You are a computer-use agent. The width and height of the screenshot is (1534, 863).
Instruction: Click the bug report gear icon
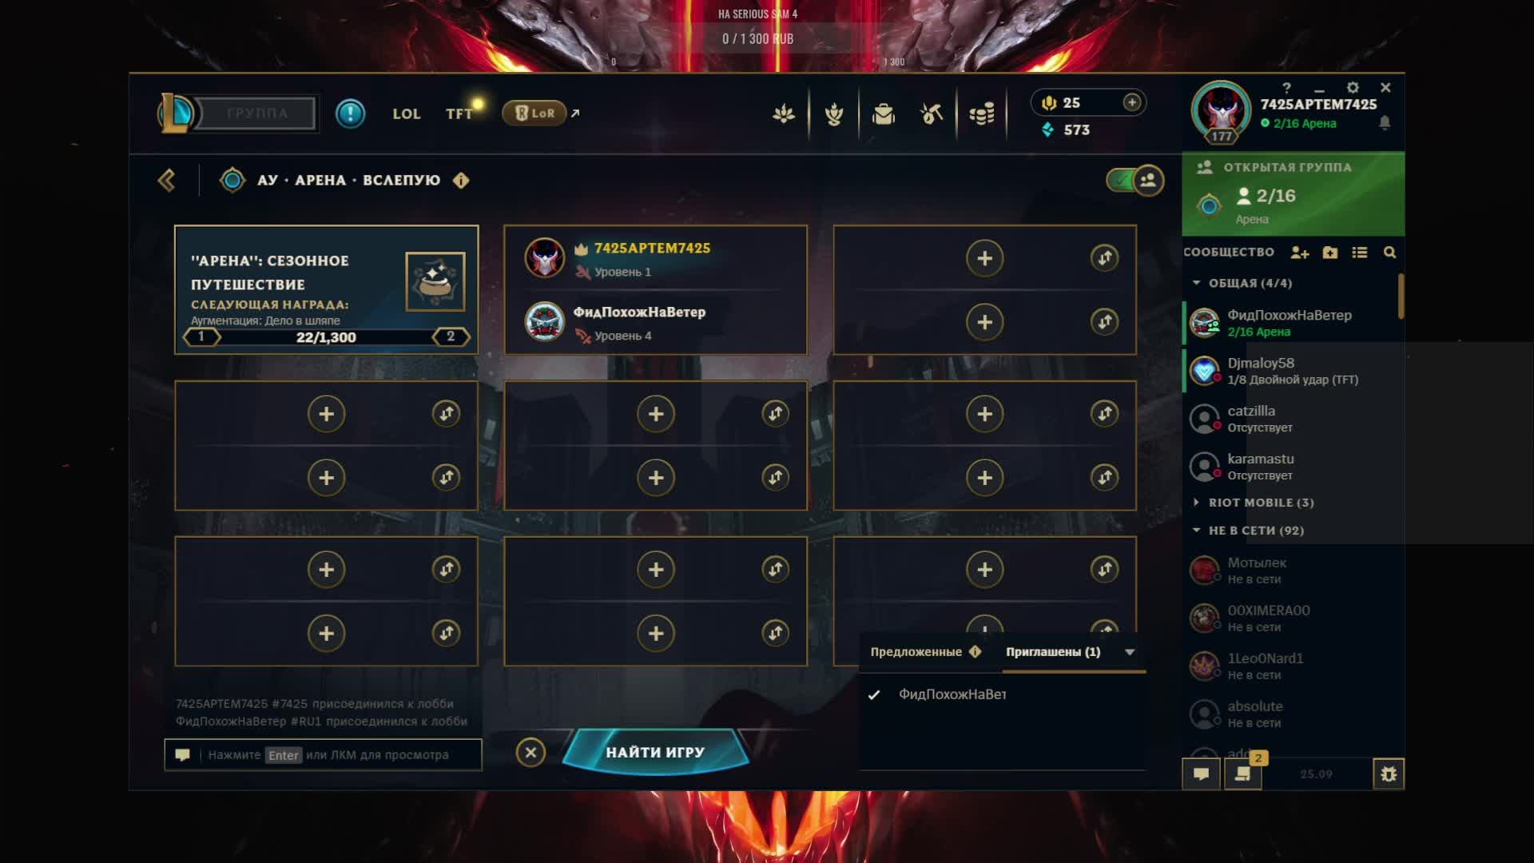tap(1389, 774)
